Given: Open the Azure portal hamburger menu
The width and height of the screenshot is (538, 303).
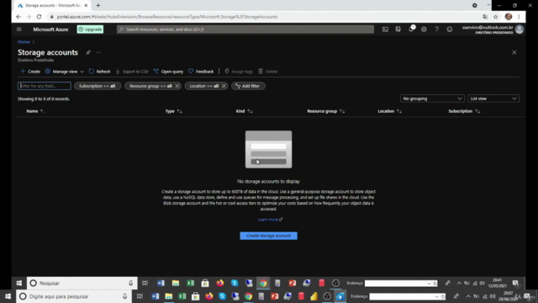Looking at the screenshot, I should click(18, 29).
